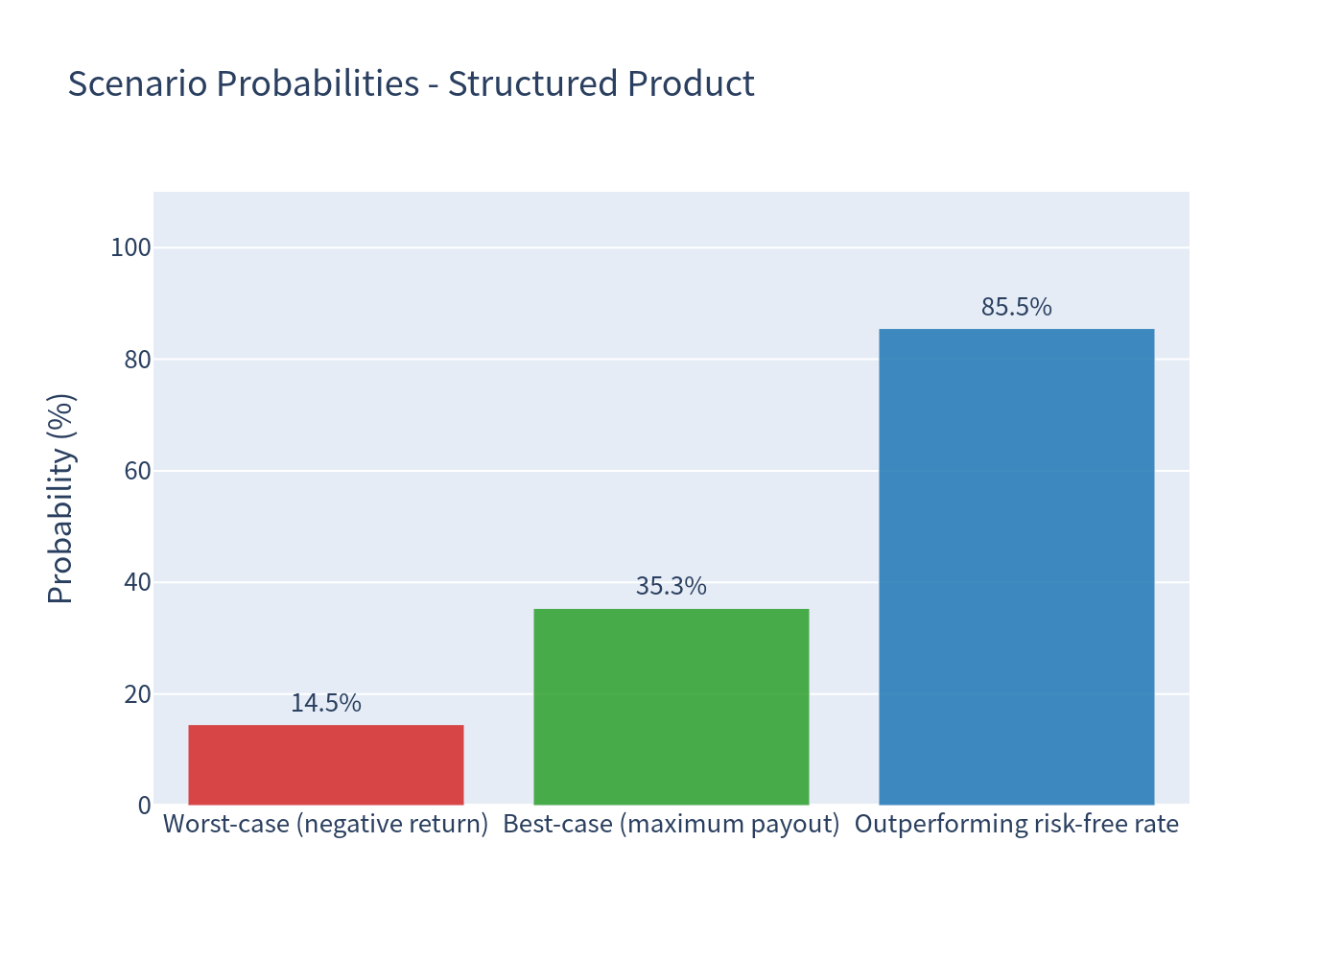This screenshot has height=959, width=1343.
Task: Select the 14.5% data label
Action: click(x=326, y=703)
